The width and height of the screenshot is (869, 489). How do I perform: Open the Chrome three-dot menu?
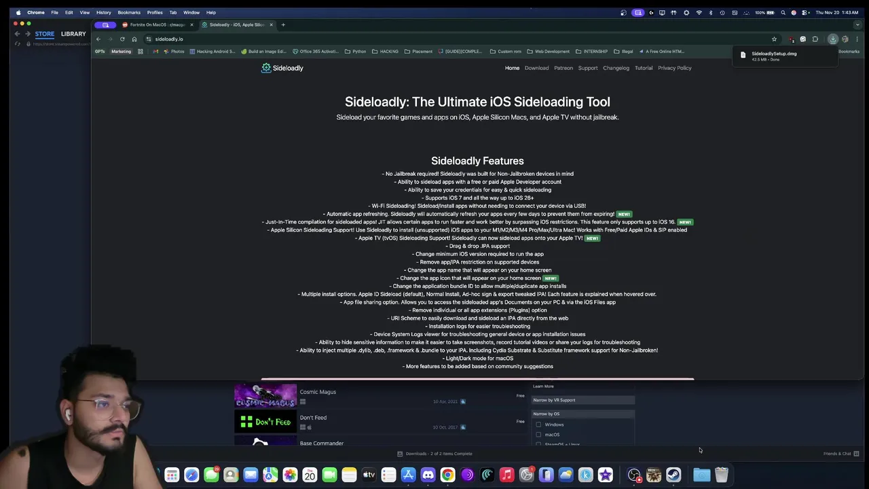857,39
